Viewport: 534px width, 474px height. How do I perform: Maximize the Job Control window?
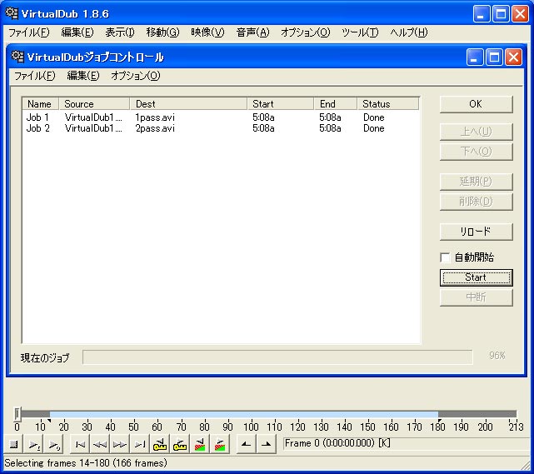494,57
